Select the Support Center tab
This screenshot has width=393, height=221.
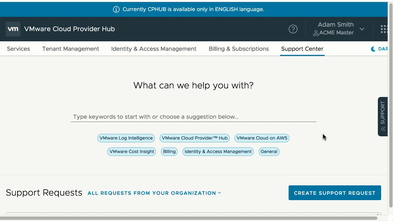point(302,49)
